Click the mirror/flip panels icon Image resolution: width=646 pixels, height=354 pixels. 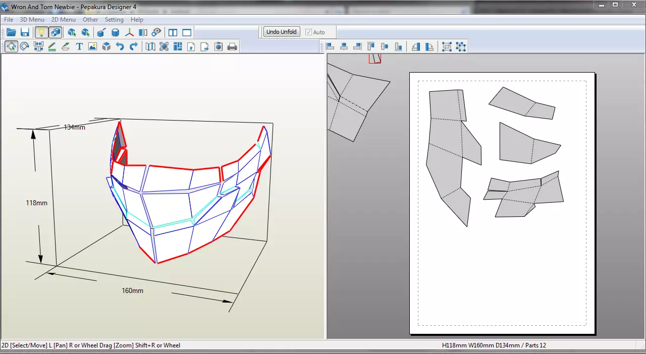point(143,33)
